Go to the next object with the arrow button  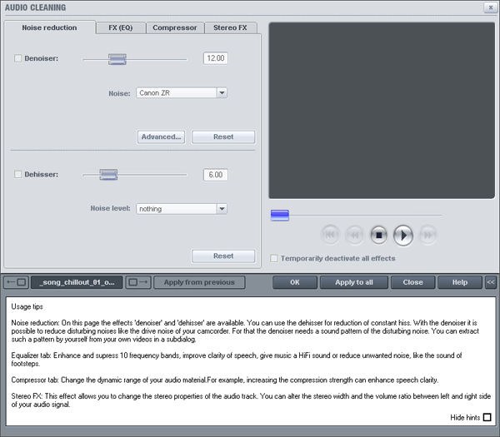pyautogui.click(x=138, y=282)
